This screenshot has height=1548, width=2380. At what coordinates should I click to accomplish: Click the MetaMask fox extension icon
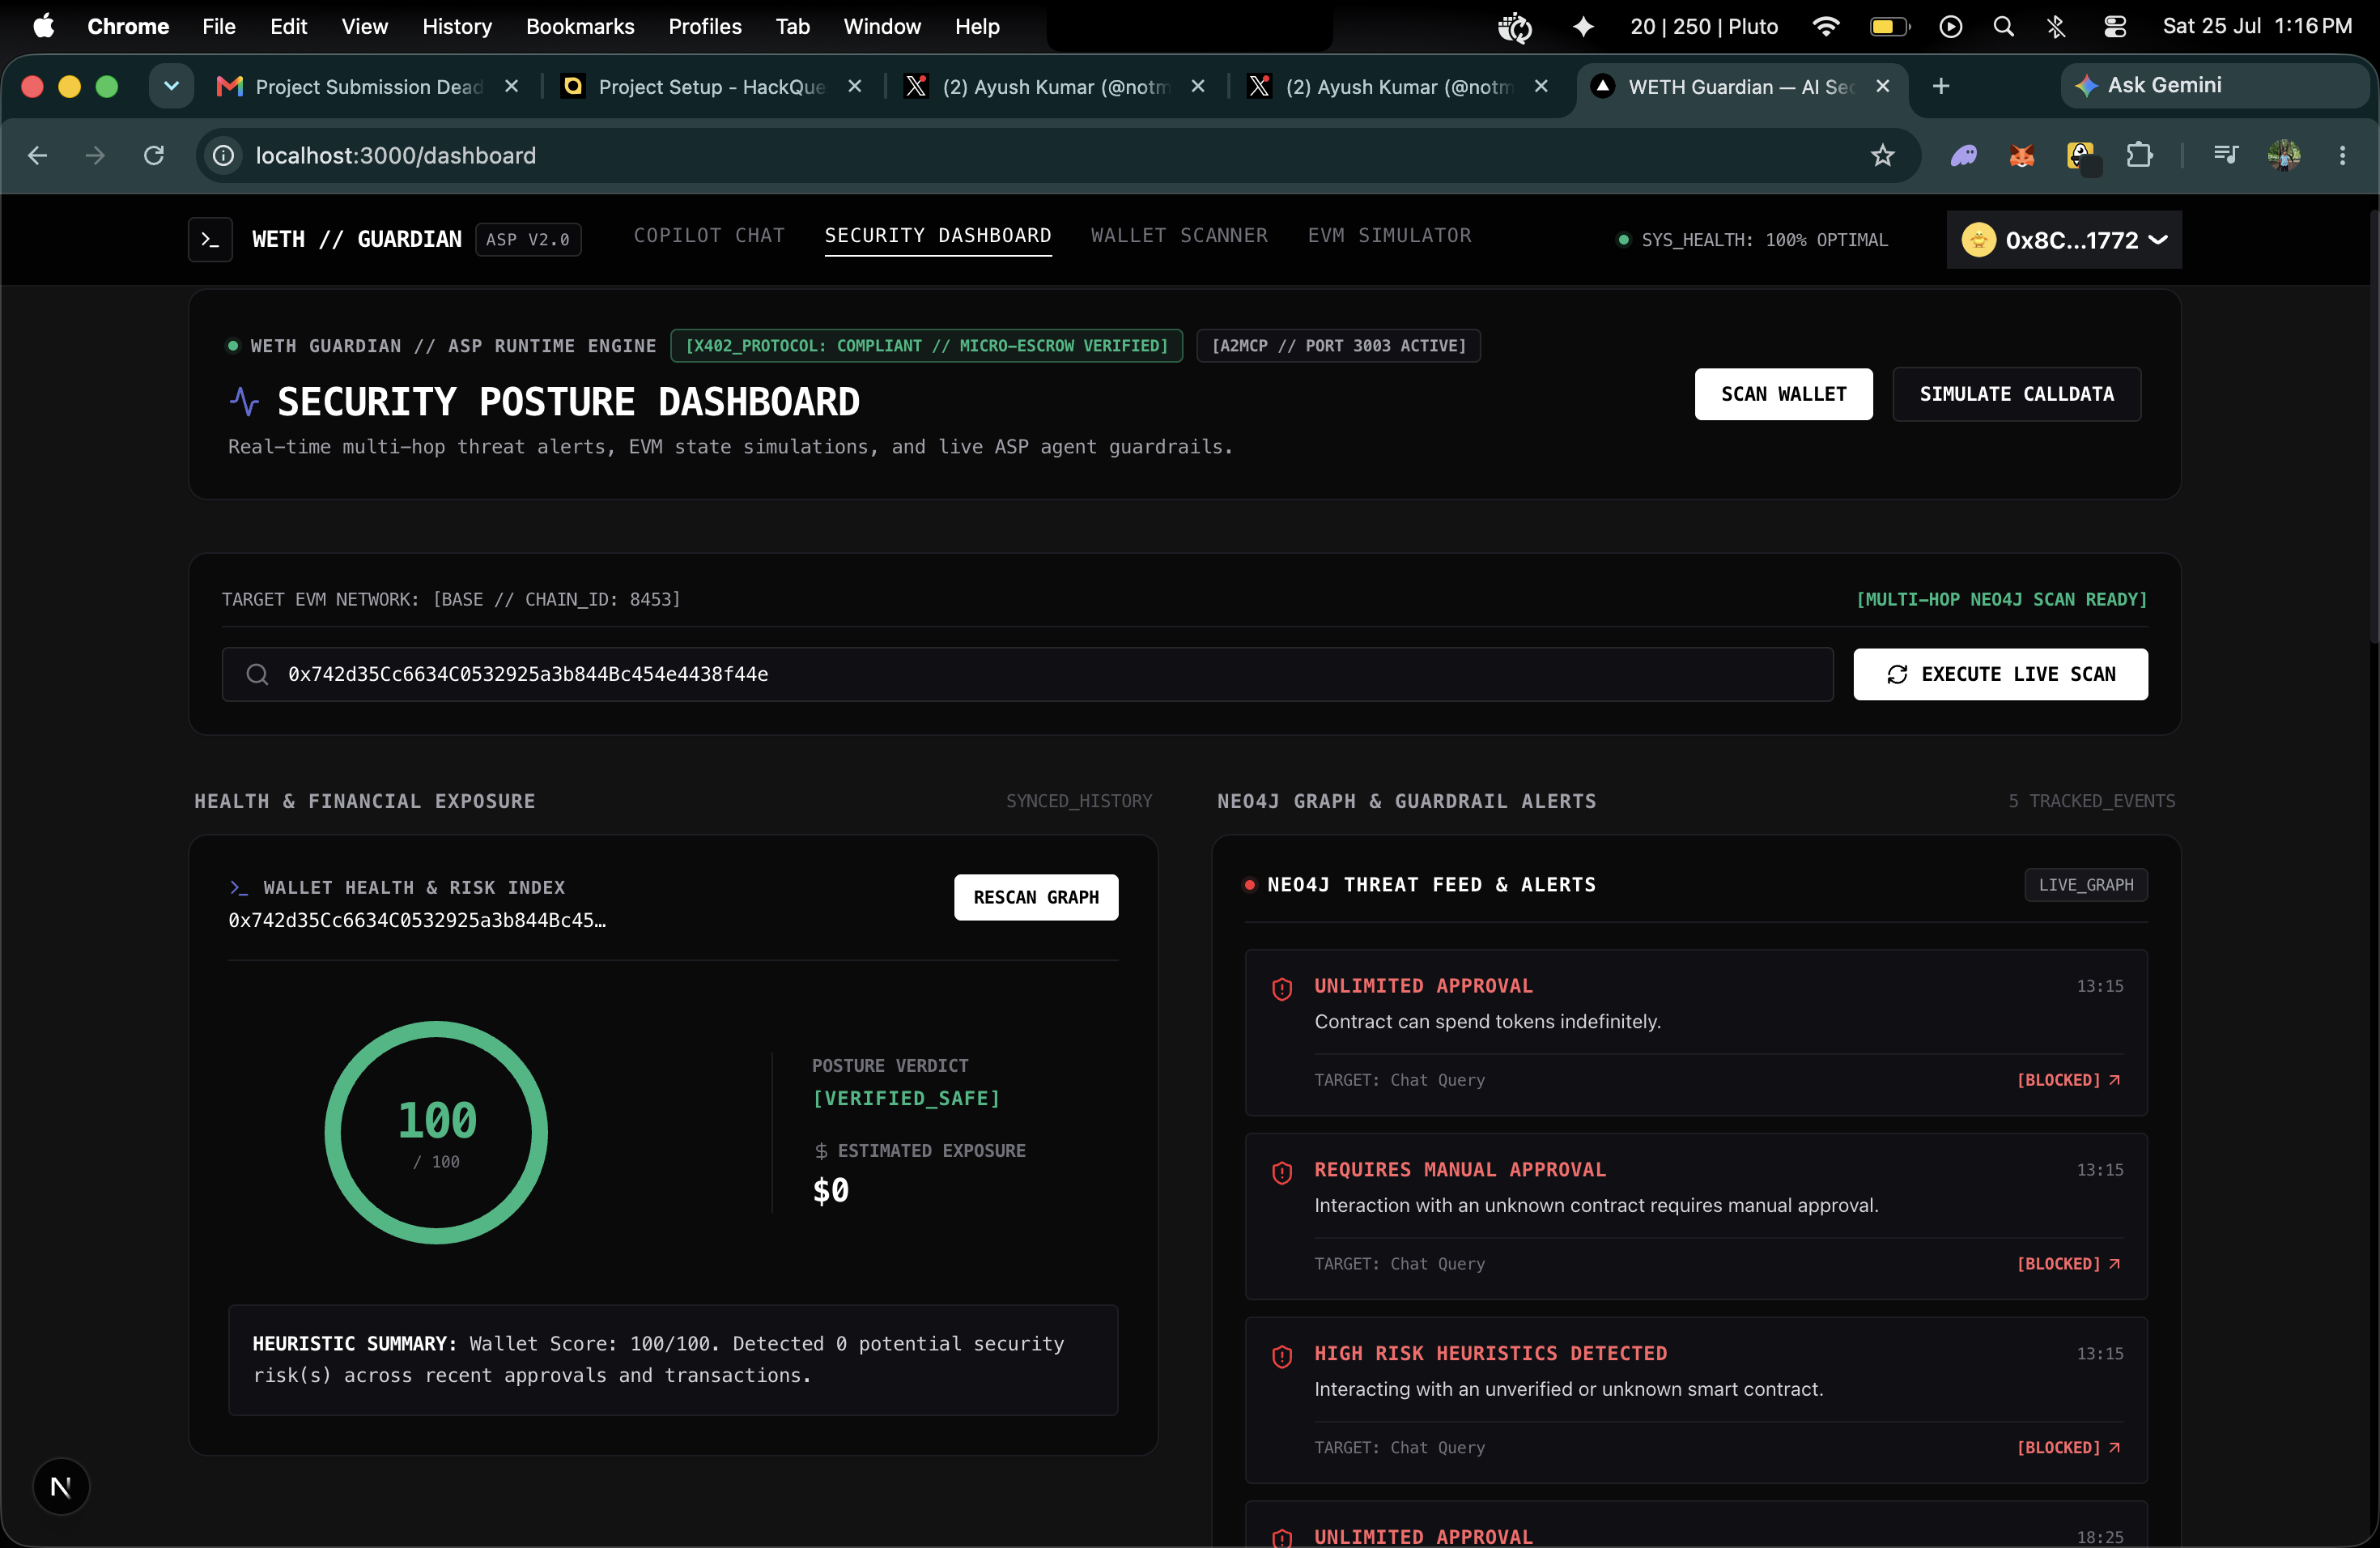tap(2022, 156)
